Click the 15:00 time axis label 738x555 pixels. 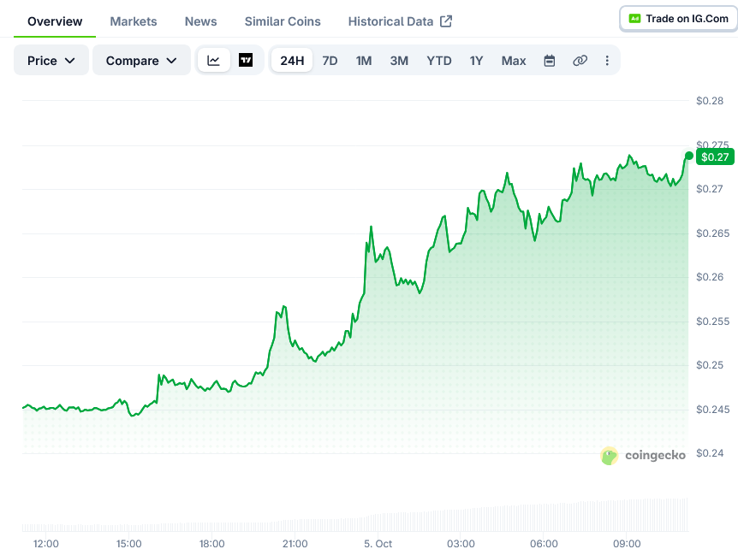click(129, 544)
